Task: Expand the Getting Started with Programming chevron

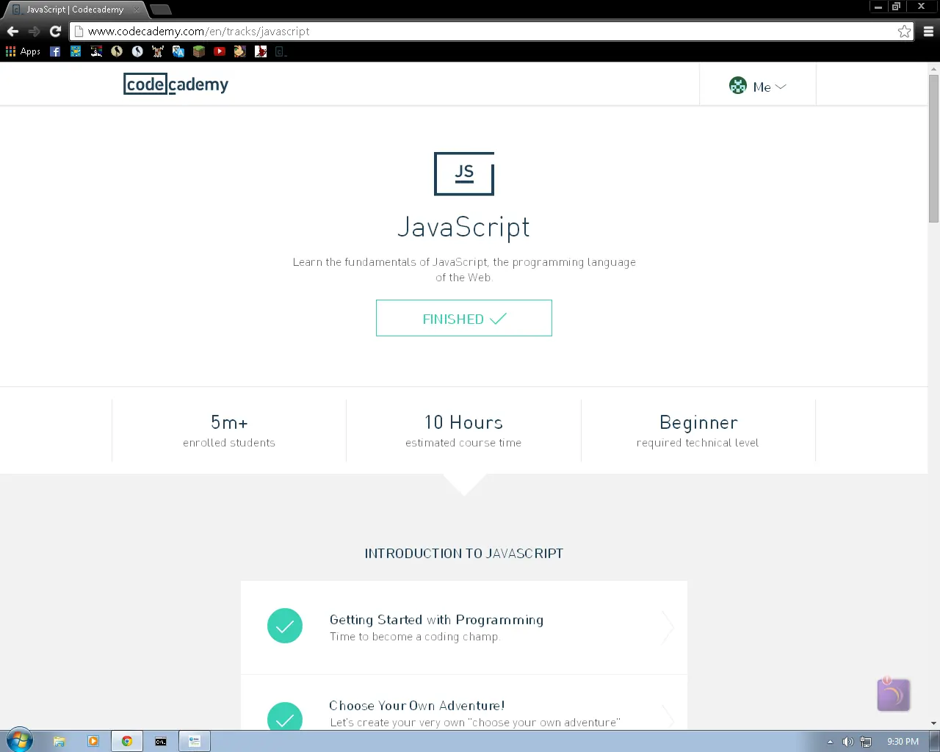Action: pyautogui.click(x=668, y=627)
